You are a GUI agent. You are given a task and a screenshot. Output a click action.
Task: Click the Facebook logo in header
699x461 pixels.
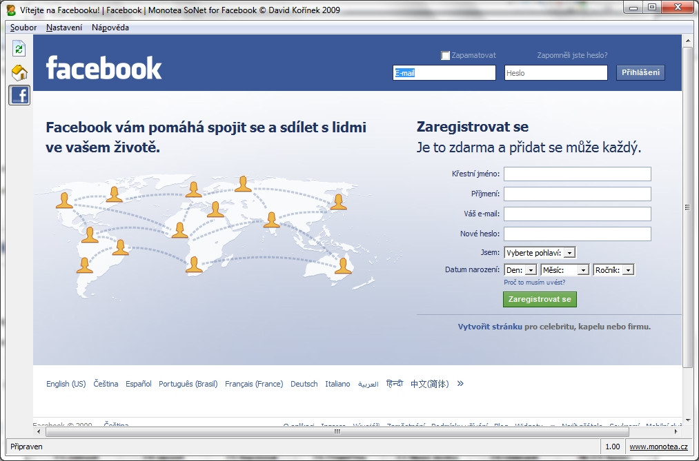104,68
